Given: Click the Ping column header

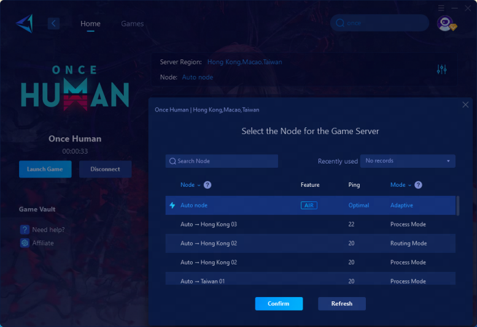Looking at the screenshot, I should (x=354, y=185).
